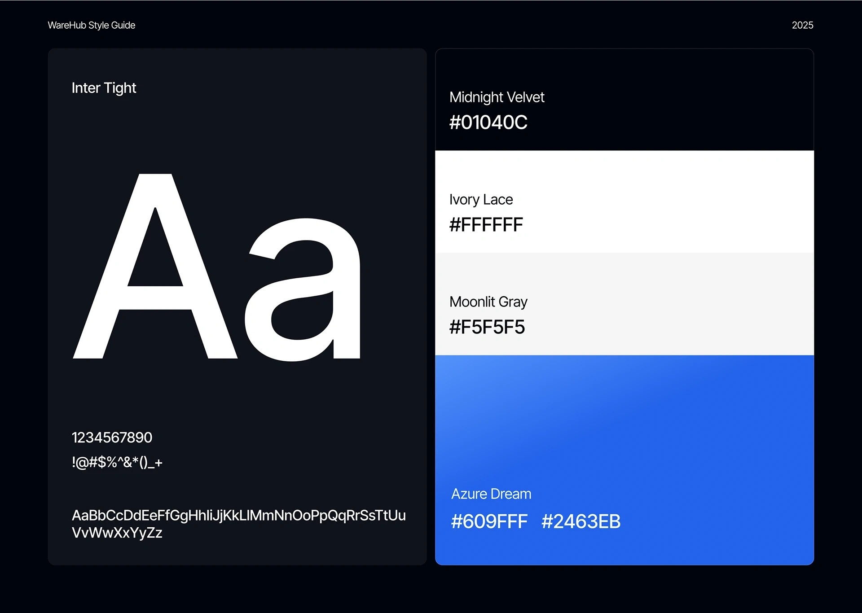The width and height of the screenshot is (862, 613).
Task: Click the #609FFF hex code
Action: point(489,521)
